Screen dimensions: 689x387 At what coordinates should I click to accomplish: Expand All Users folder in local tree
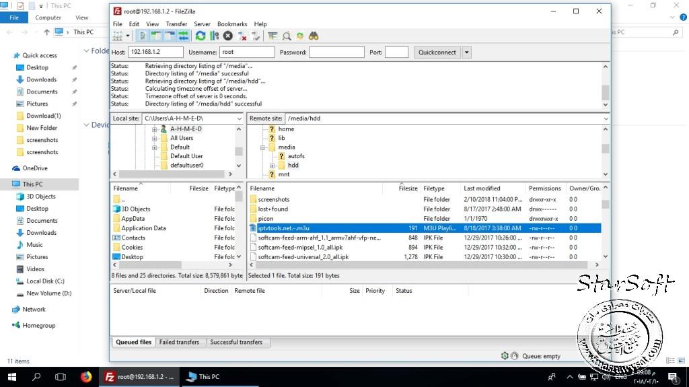tap(154, 139)
